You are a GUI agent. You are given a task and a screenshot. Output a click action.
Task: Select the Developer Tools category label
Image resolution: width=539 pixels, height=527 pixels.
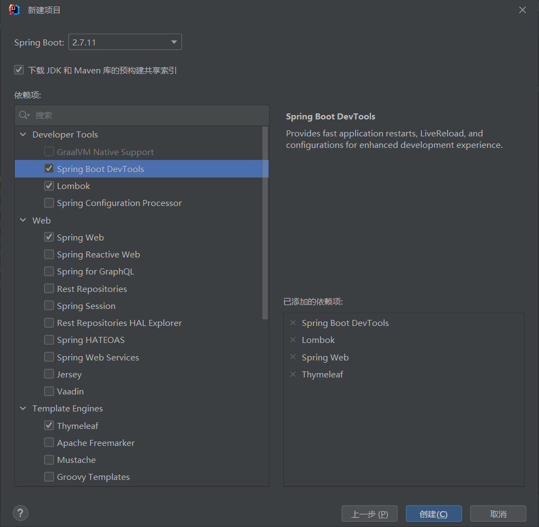pos(65,134)
